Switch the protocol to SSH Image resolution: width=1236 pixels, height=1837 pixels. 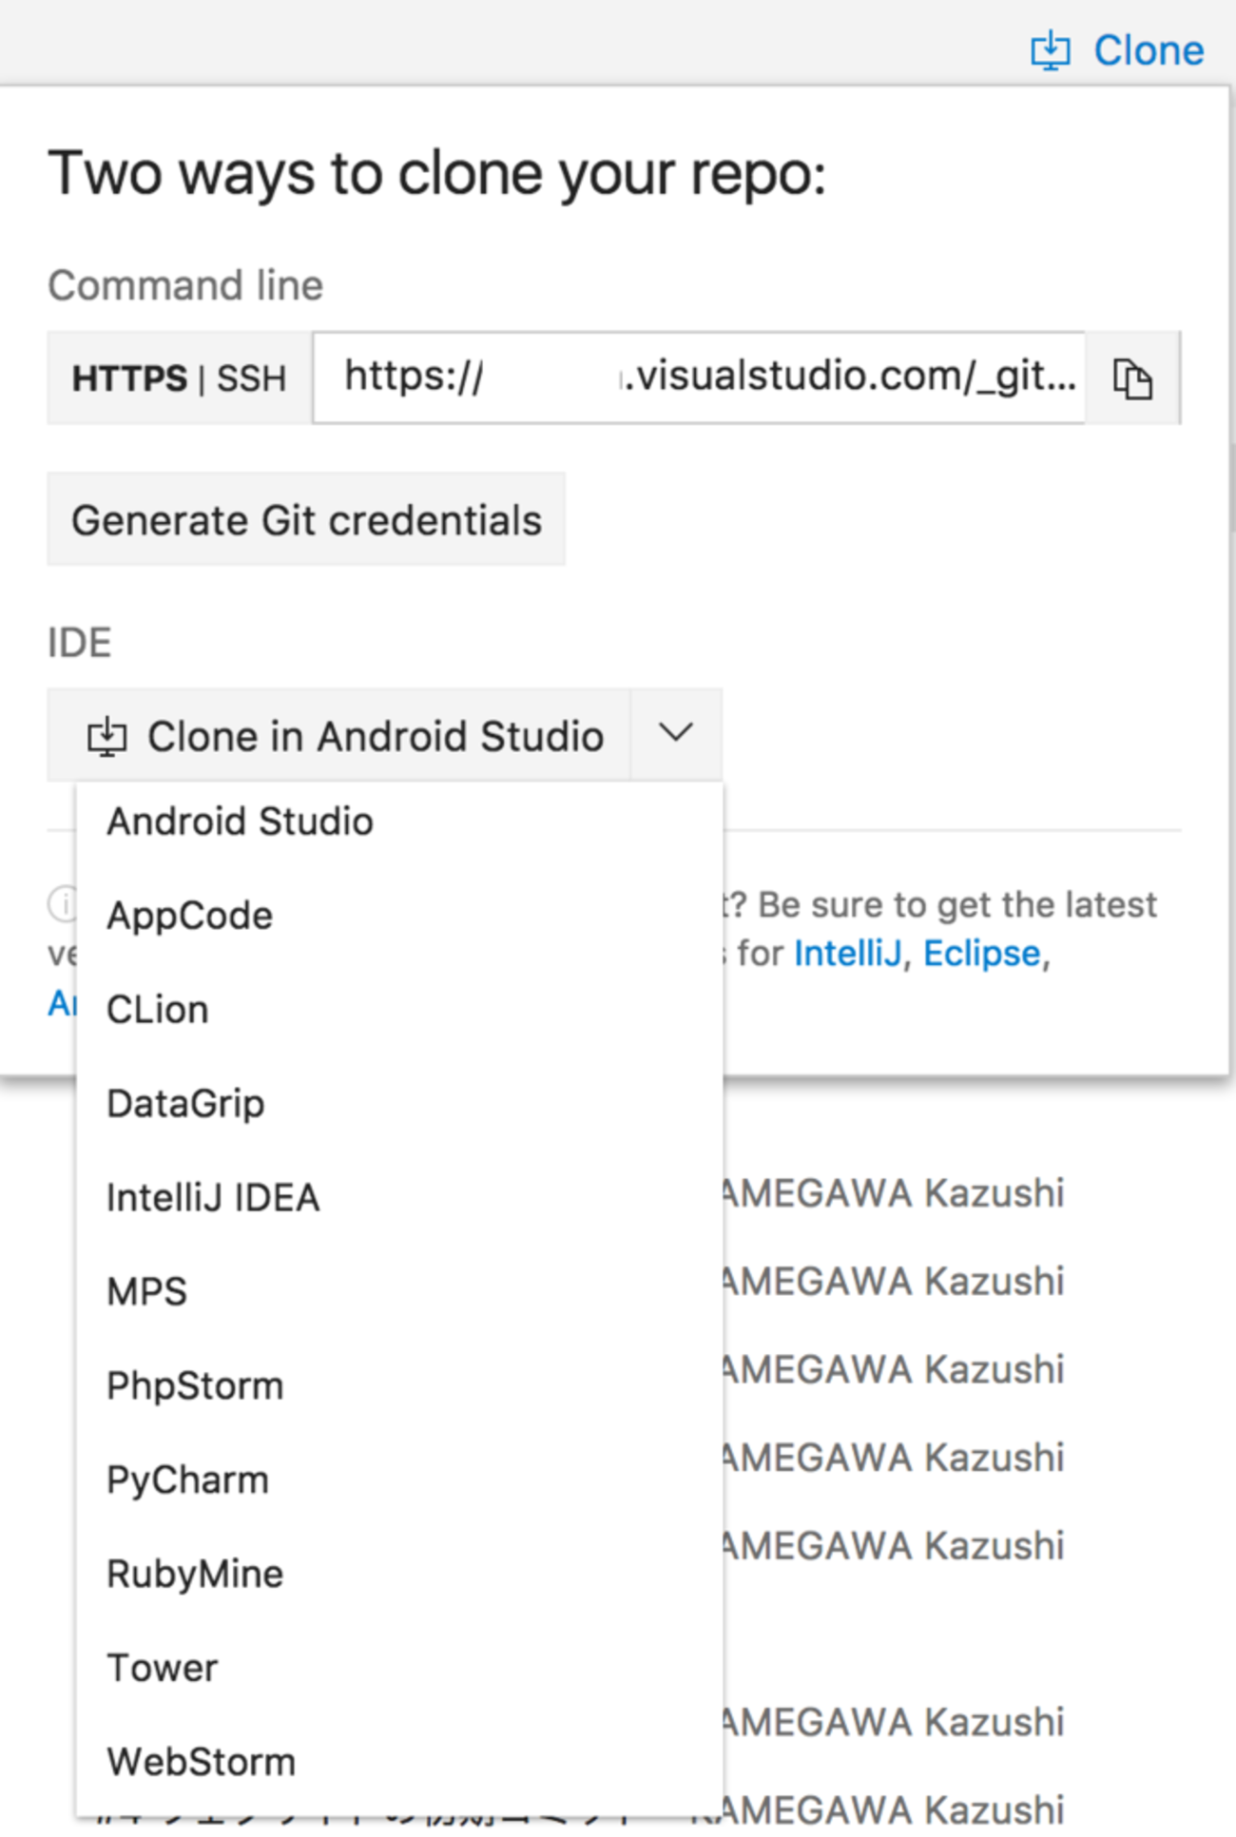pyautogui.click(x=251, y=378)
